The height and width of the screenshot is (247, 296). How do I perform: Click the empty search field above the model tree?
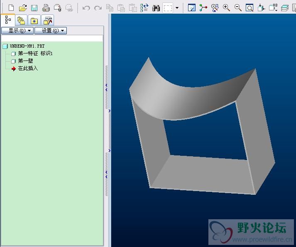pyautogui.click(x=52, y=38)
